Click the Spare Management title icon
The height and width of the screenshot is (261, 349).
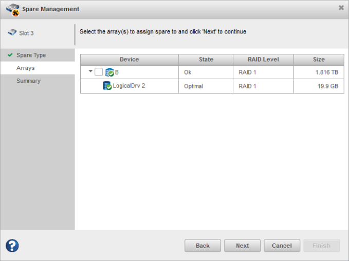[x=12, y=9]
